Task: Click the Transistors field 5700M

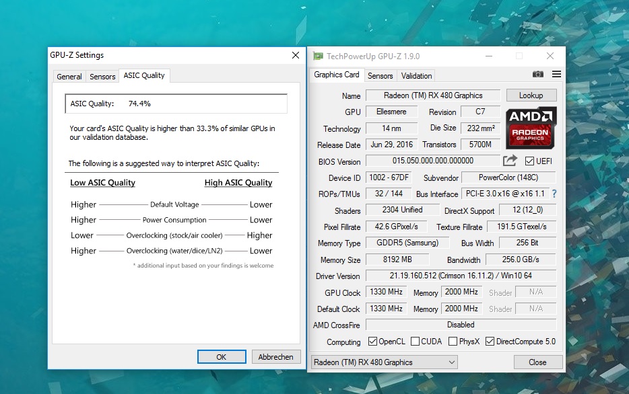Action: point(481,145)
